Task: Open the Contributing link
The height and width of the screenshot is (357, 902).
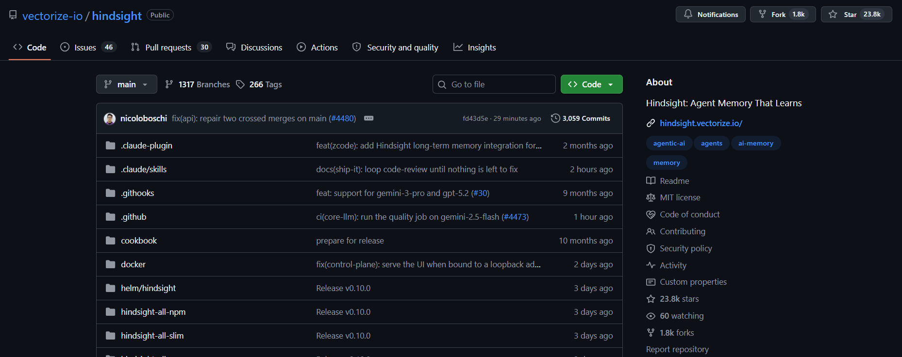Action: point(676,231)
